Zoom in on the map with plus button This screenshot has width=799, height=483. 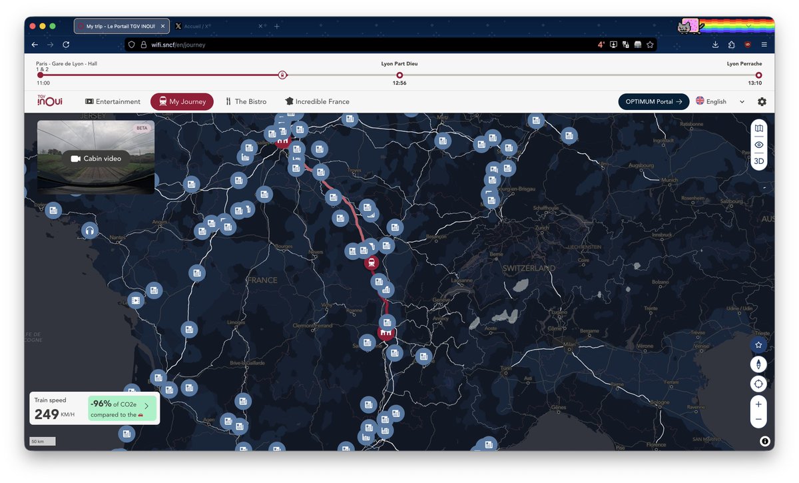758,404
